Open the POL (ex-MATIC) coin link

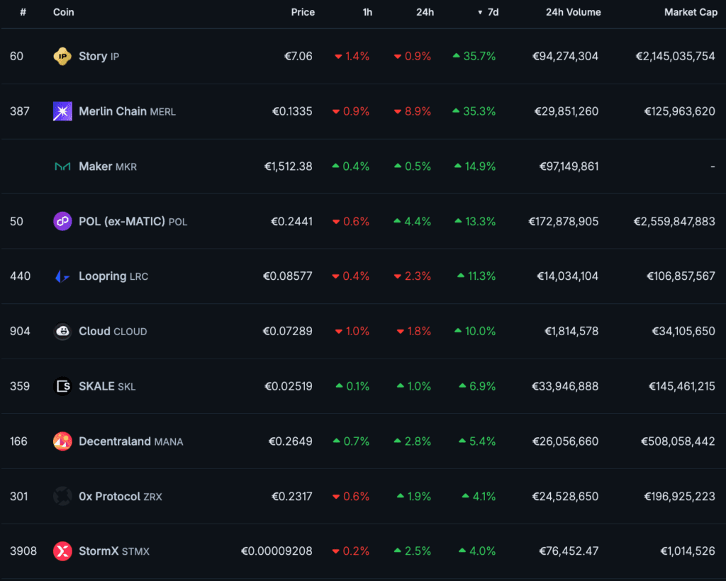pos(133,222)
